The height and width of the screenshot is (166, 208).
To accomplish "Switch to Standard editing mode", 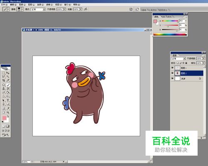I will coord(4,126).
